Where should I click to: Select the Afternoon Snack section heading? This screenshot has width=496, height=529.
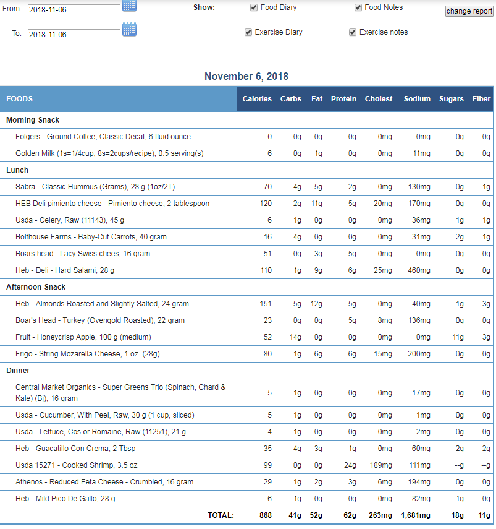pos(36,287)
